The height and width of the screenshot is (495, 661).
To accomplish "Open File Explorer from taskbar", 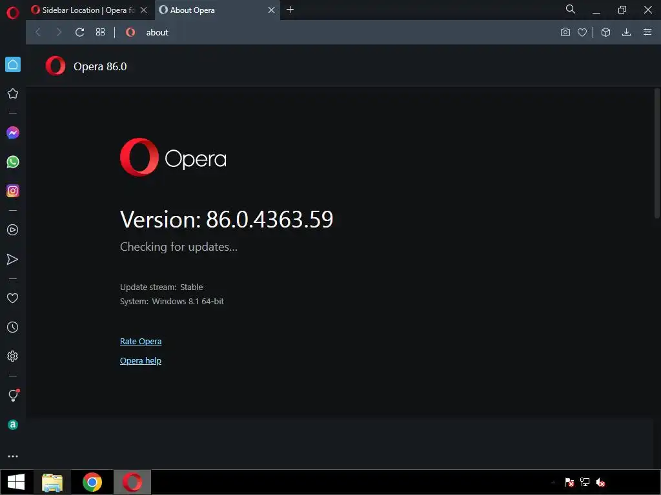I will 52,482.
